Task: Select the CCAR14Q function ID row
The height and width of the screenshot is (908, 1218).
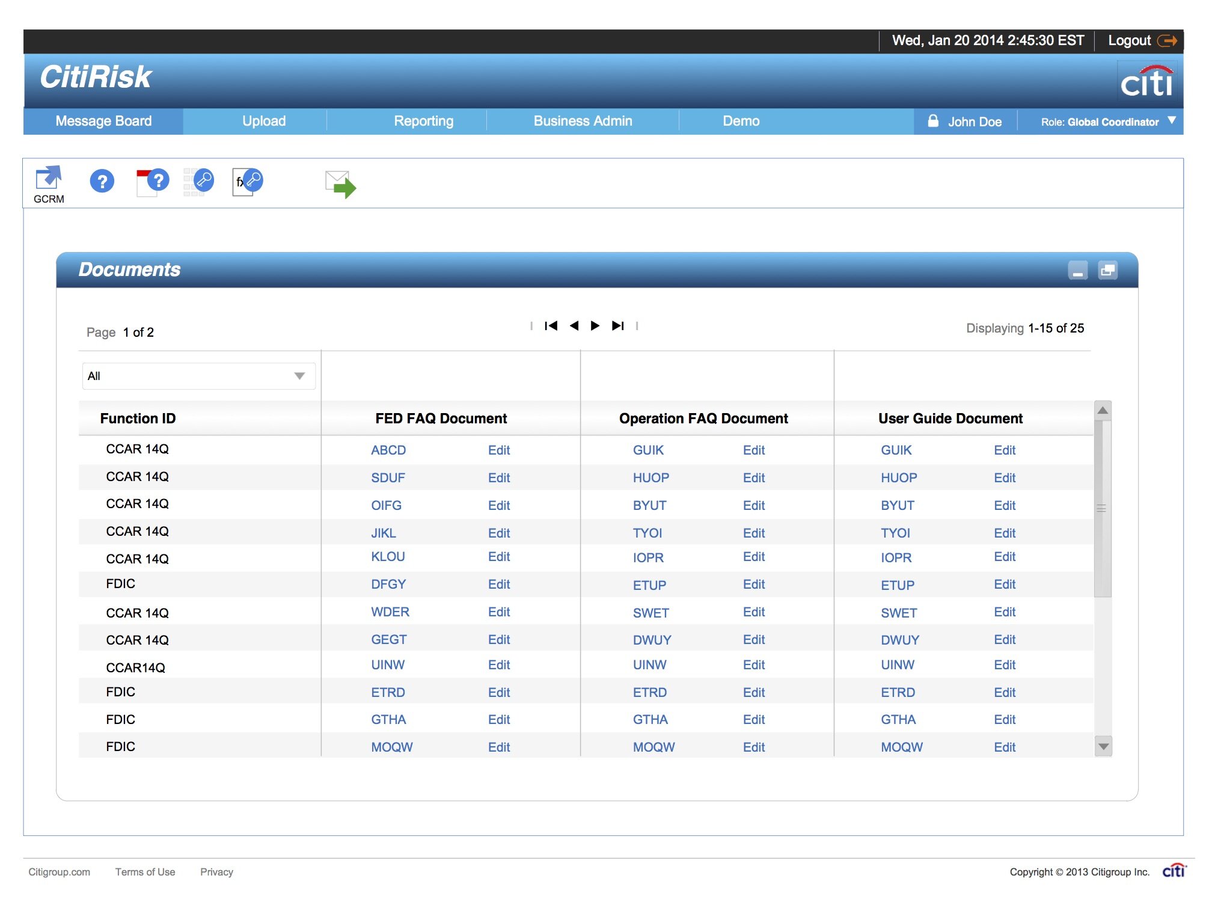Action: pos(135,667)
